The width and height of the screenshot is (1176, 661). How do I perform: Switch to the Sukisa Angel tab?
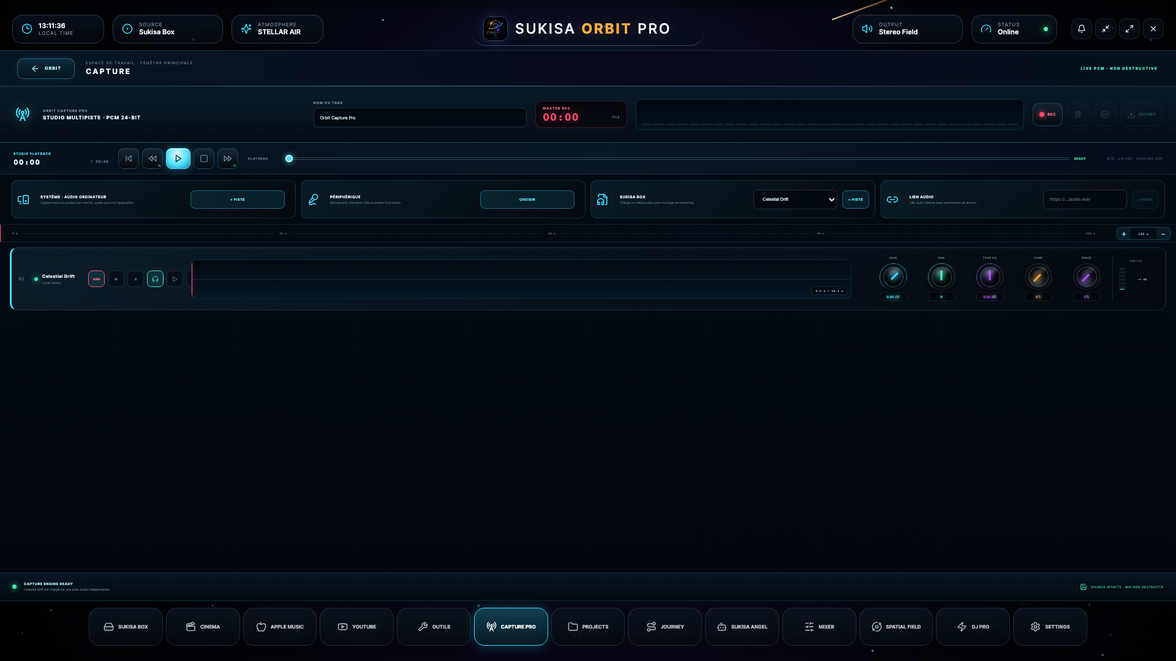pos(742,627)
